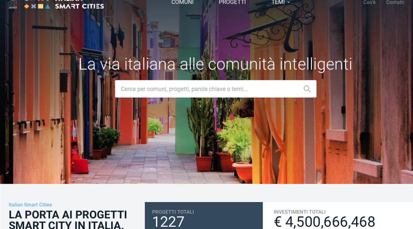The width and height of the screenshot is (413, 229).
Task: Click the PROGETTI TOTALI 1227 panel
Action: (204, 216)
